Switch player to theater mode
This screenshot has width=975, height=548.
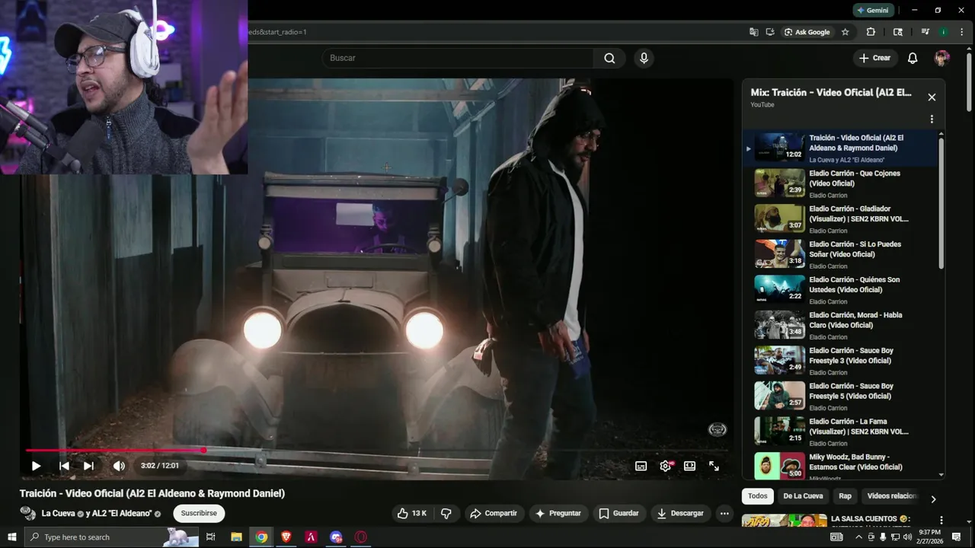pos(689,466)
